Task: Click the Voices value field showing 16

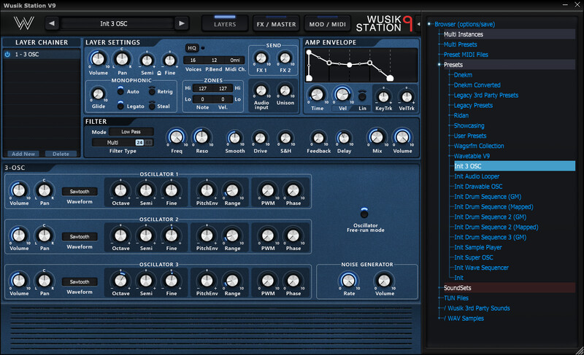Action: [x=193, y=60]
